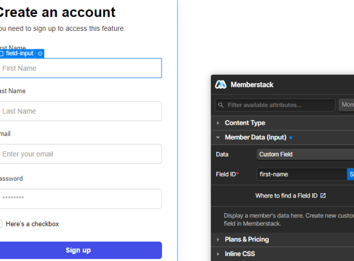The image size is (354, 261).
Task: Click the Sign up button
Action: (x=81, y=250)
